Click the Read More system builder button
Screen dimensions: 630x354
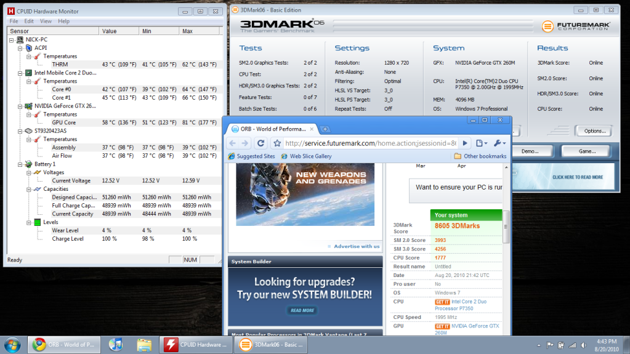point(302,310)
